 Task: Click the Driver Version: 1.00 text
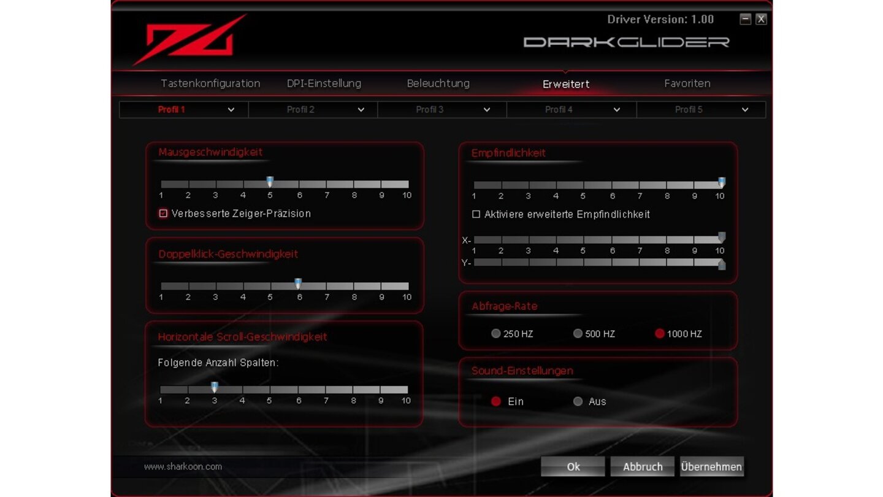[x=660, y=19]
